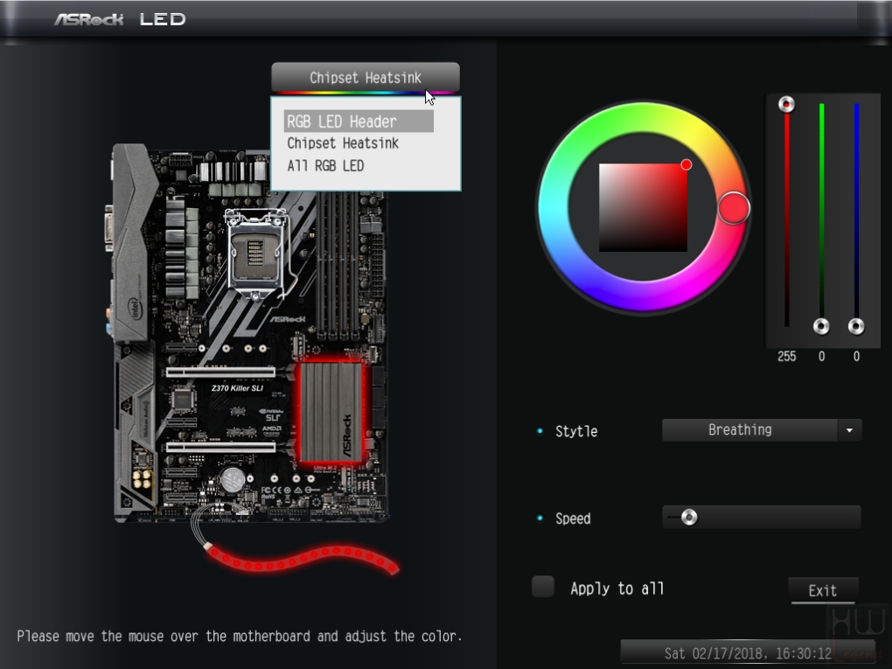Click the CPU socket on the motherboard image
892x669 pixels.
point(256,254)
